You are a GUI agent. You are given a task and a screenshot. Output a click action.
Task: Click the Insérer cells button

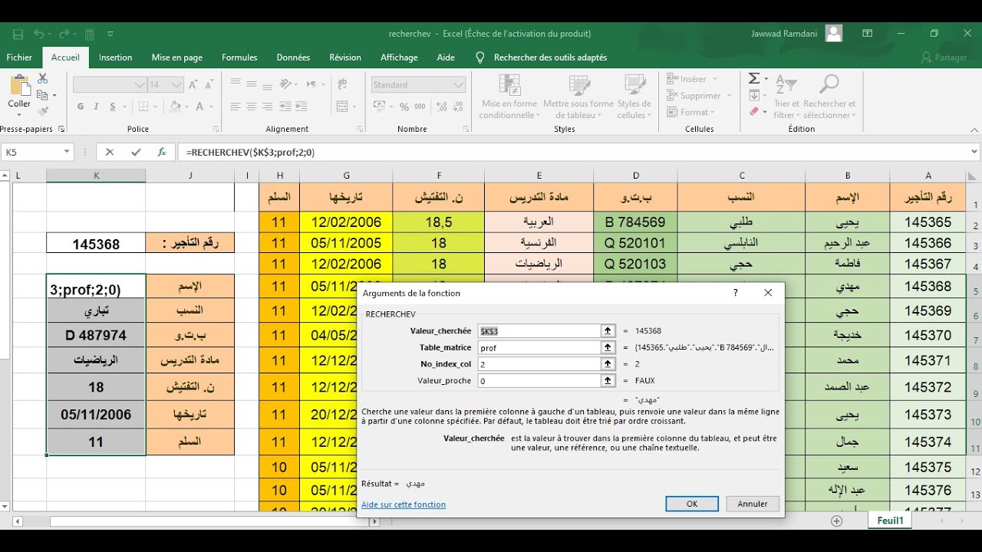click(x=692, y=79)
